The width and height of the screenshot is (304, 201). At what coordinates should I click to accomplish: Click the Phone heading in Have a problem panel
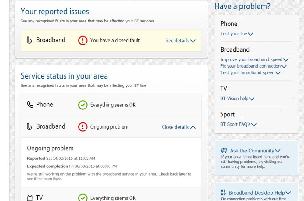tap(229, 24)
